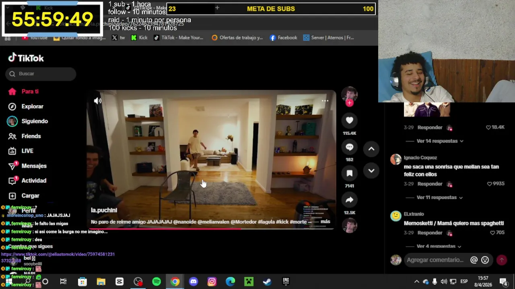Show hidden system tray icons chevron
Viewport: 515px width, 289px height.
point(416,282)
